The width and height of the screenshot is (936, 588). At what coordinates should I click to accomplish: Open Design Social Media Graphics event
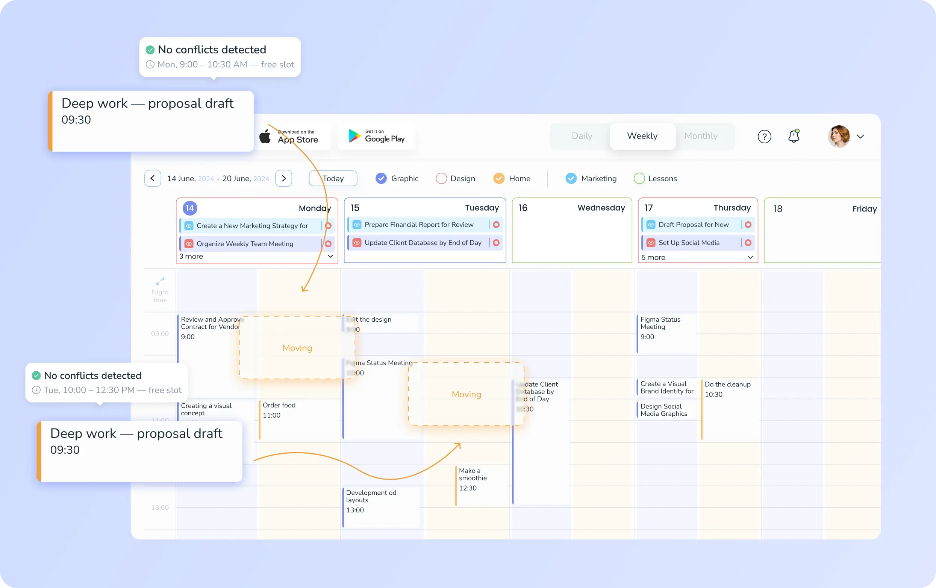click(x=667, y=410)
